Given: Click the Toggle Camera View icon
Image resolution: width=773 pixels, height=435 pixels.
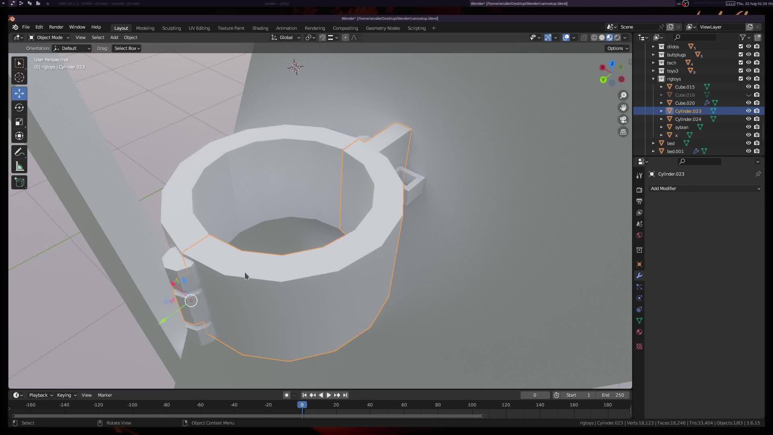Looking at the screenshot, I should pyautogui.click(x=623, y=120).
